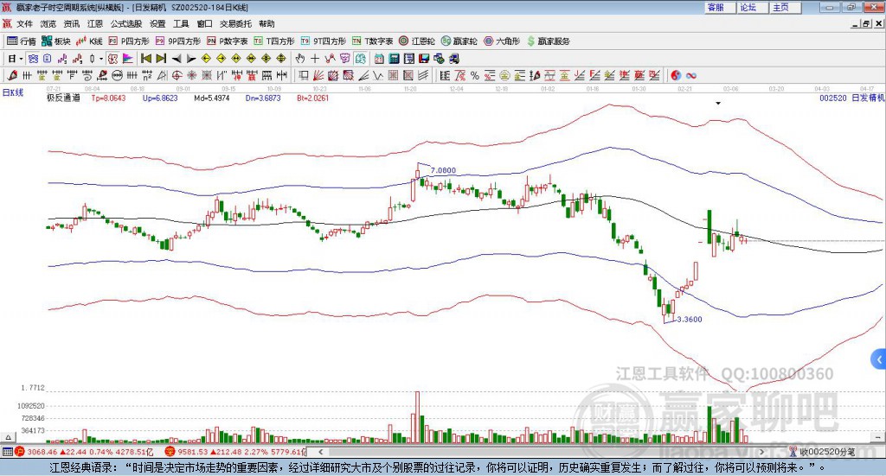
Task: Jump to first bar icon
Action: pos(145,59)
